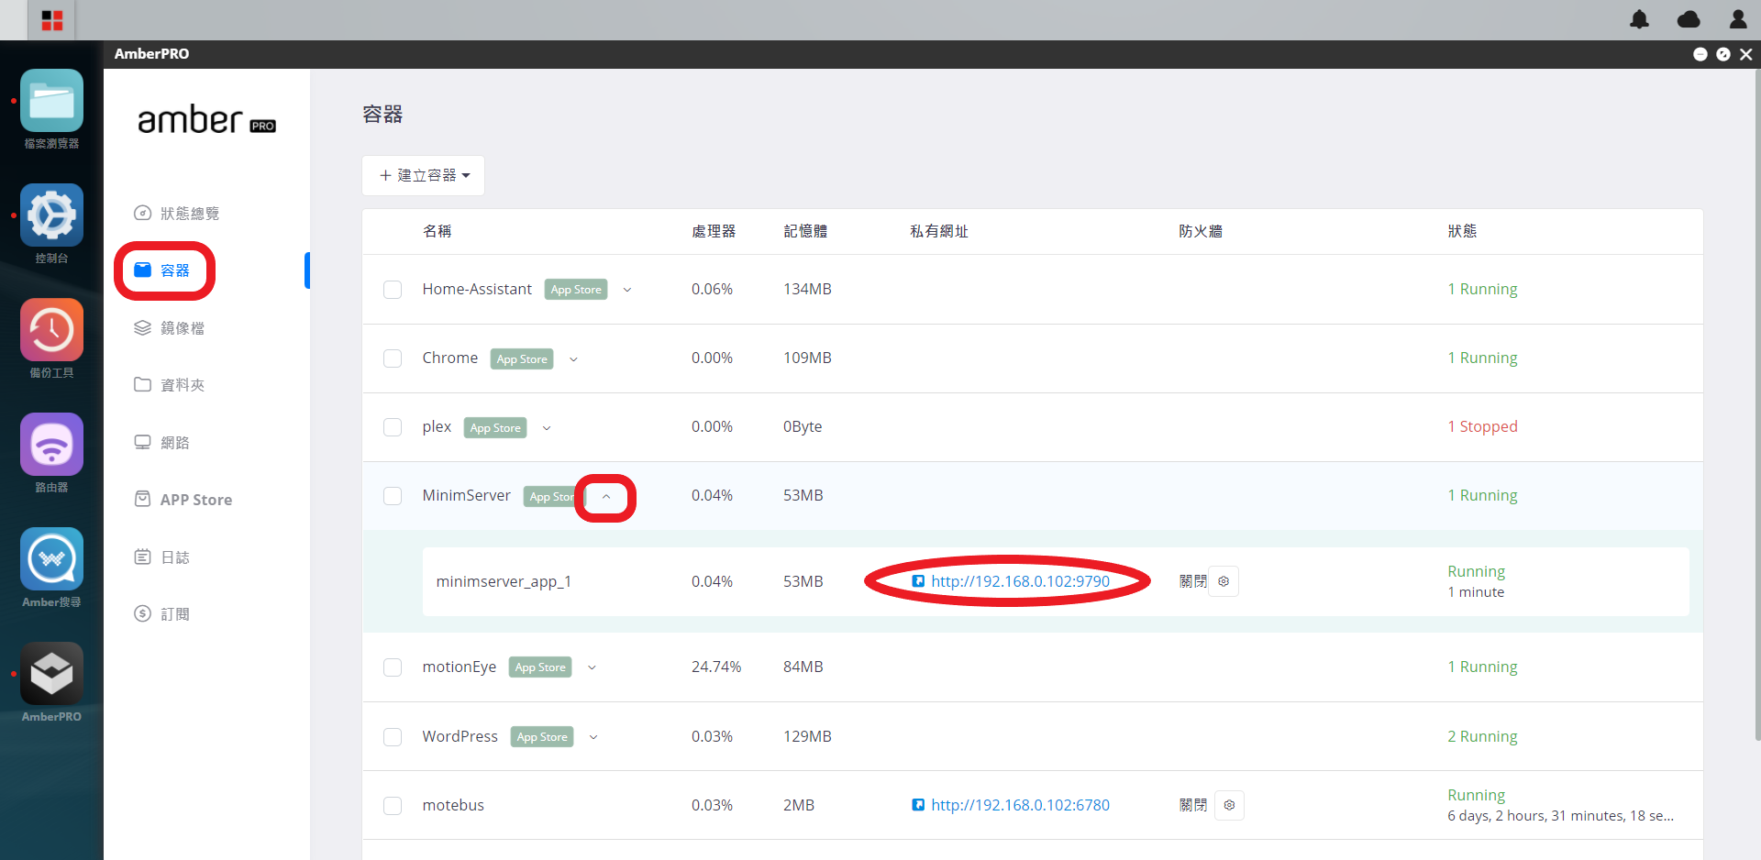Expand the Chrome container row
This screenshot has width=1761, height=860.
point(573,359)
